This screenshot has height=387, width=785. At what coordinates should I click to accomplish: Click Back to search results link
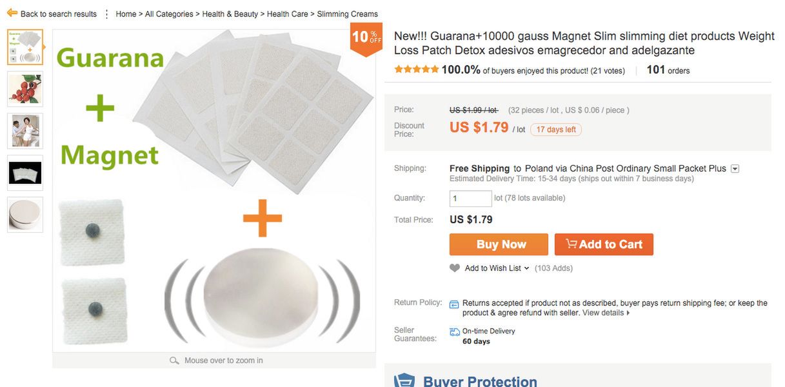click(58, 14)
